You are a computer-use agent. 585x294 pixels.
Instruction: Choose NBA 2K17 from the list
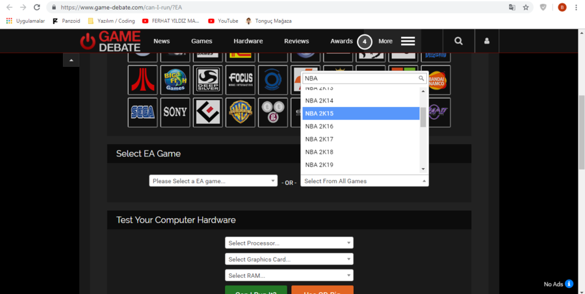coord(361,139)
